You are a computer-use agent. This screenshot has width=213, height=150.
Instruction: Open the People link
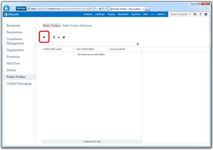pyautogui.click(x=111, y=14)
